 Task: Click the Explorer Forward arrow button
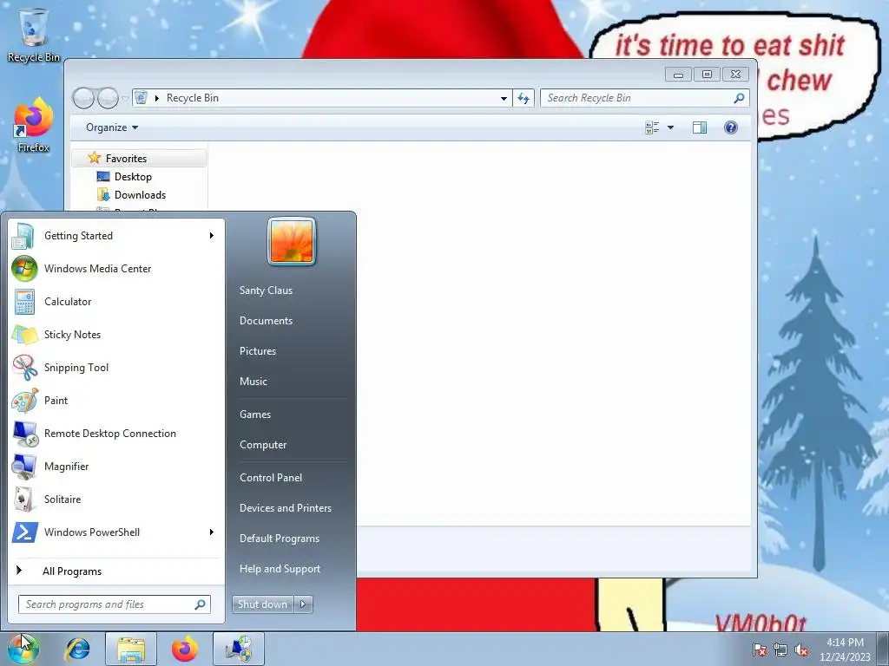click(x=108, y=98)
